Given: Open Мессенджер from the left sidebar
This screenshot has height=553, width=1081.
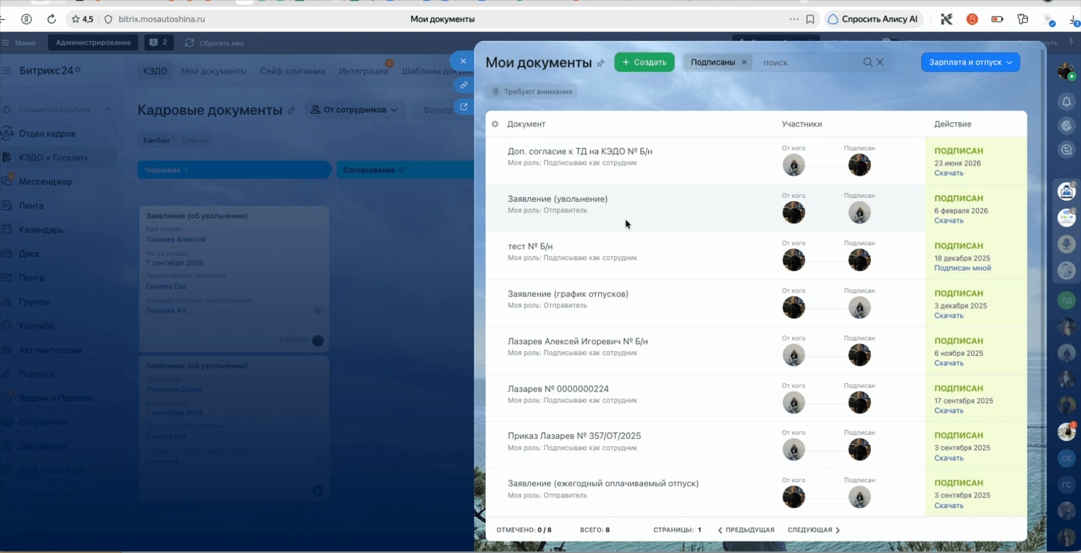Looking at the screenshot, I should 46,181.
